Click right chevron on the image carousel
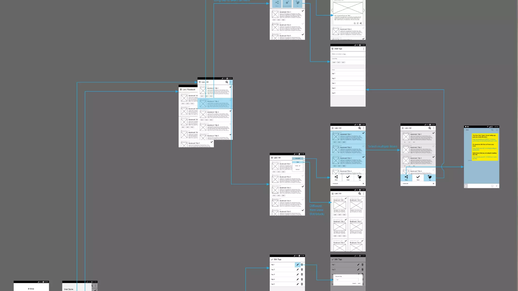This screenshot has width=518, height=291. tap(364, 10)
